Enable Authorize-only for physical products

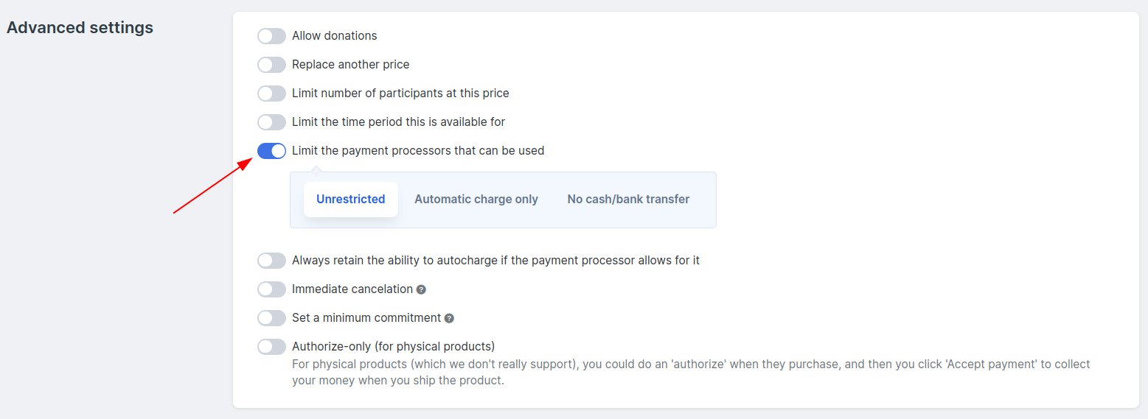tap(271, 347)
